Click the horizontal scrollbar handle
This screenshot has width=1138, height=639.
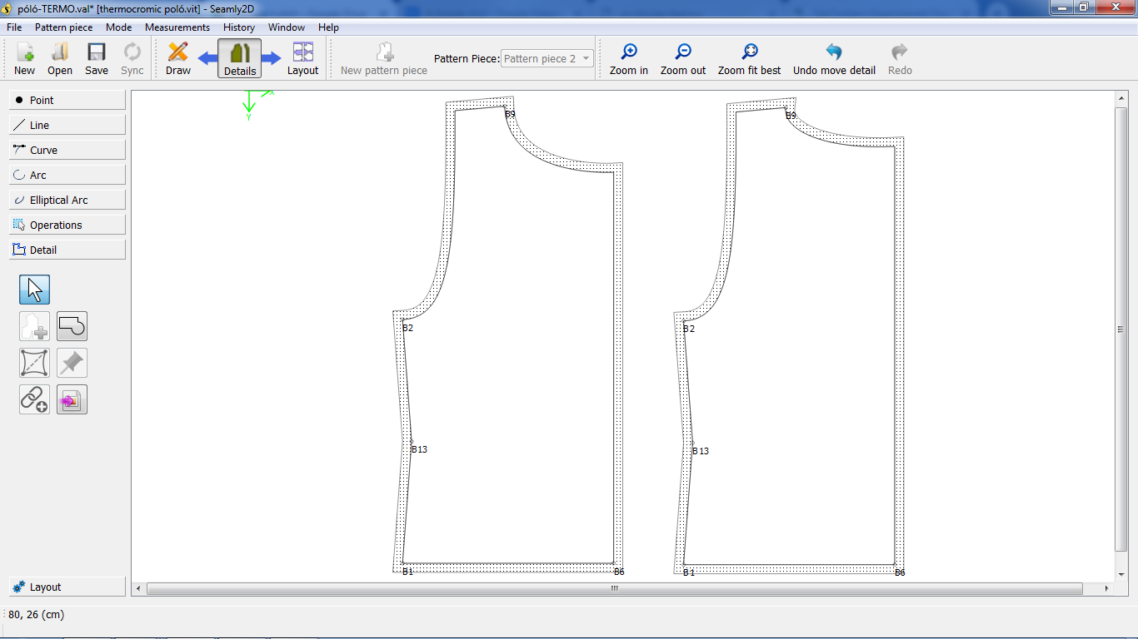click(615, 588)
